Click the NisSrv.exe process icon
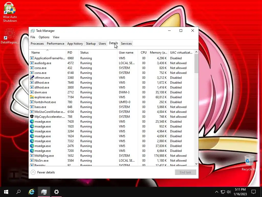Screen dimensions: 262x197 click(x=32, y=161)
